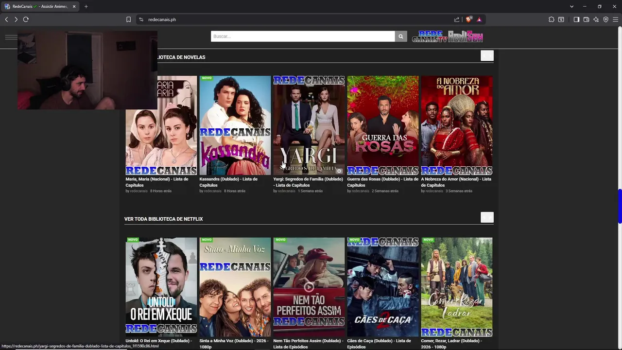Open title link Yargi: Segredos de Família (Dublado)

(x=308, y=182)
